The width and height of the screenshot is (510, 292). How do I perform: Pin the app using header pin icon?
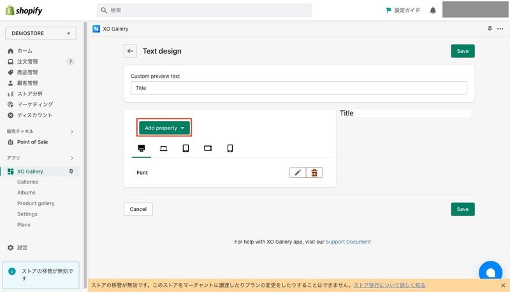pyautogui.click(x=490, y=29)
